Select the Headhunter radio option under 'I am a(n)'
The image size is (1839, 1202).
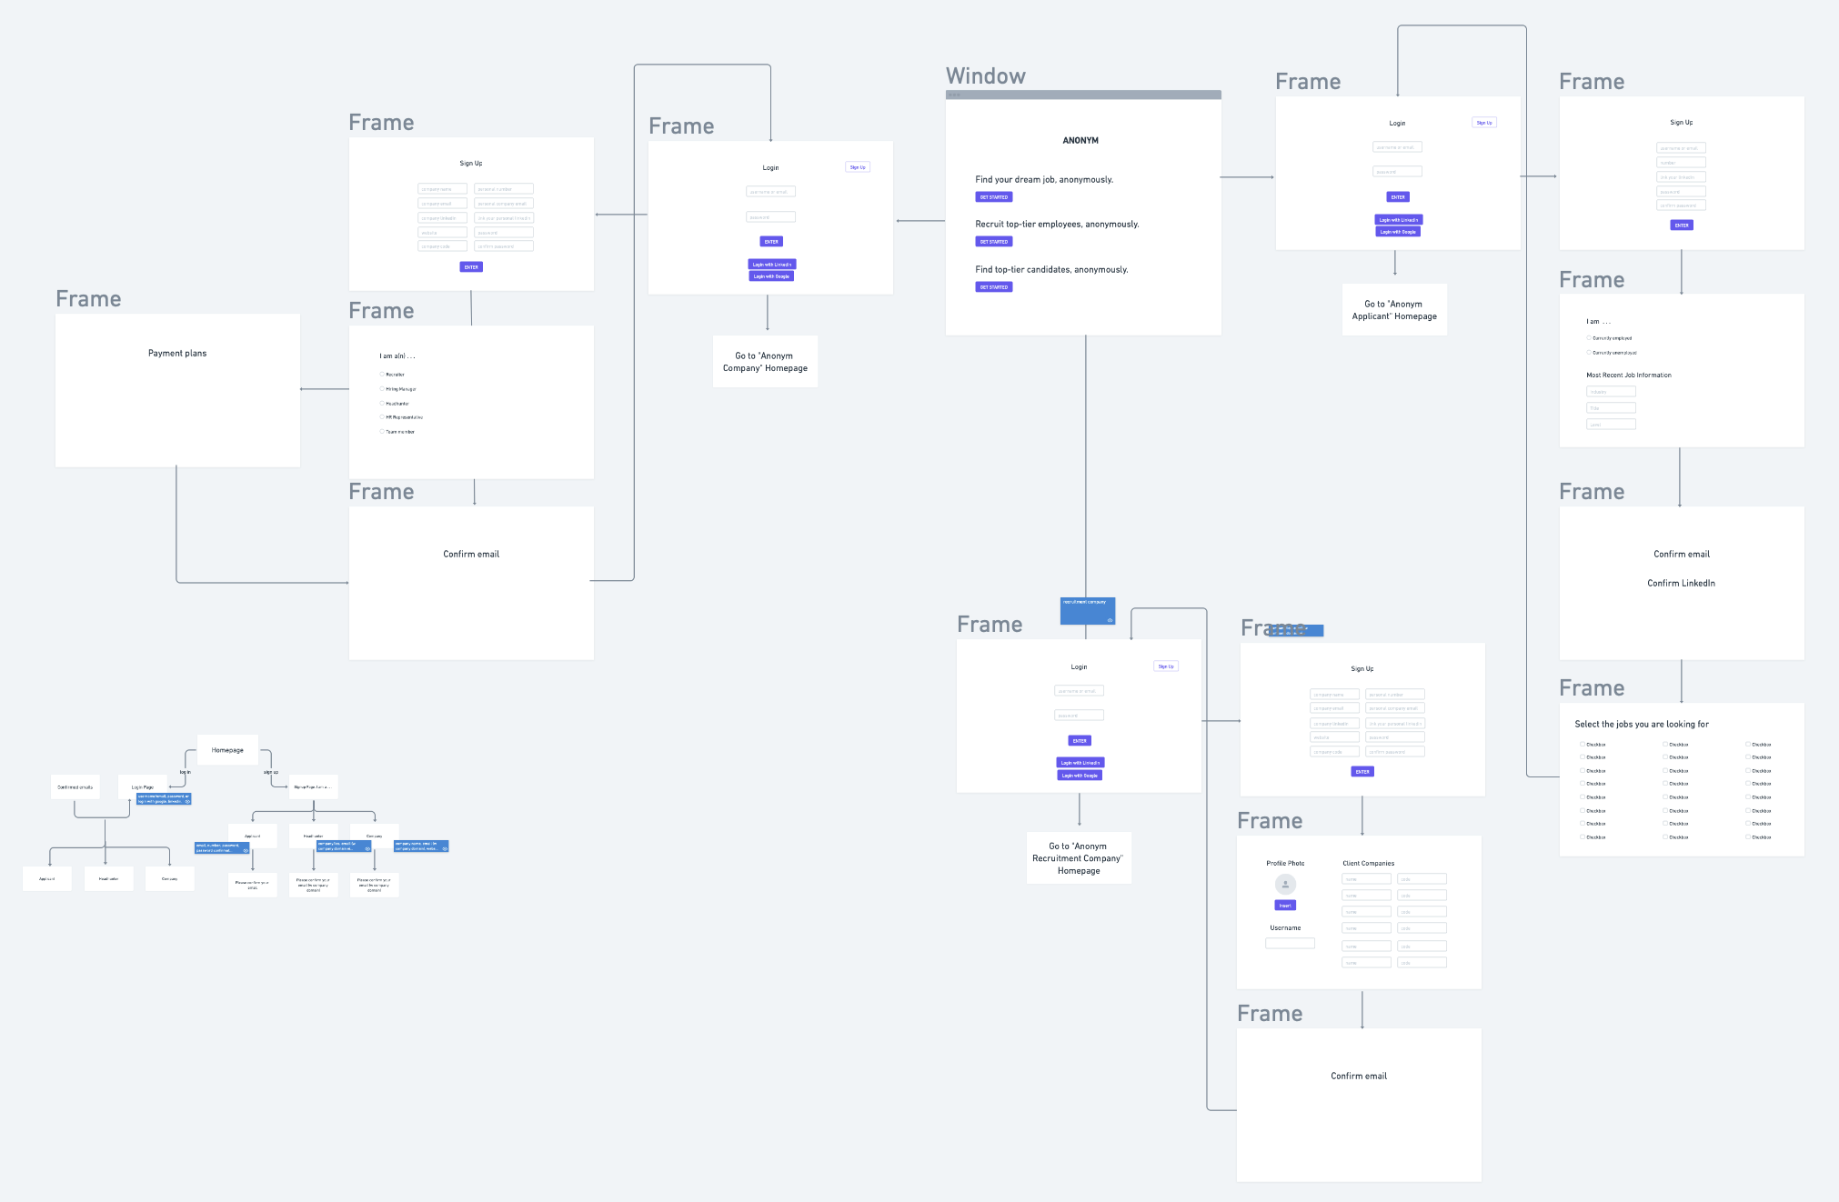tap(382, 403)
